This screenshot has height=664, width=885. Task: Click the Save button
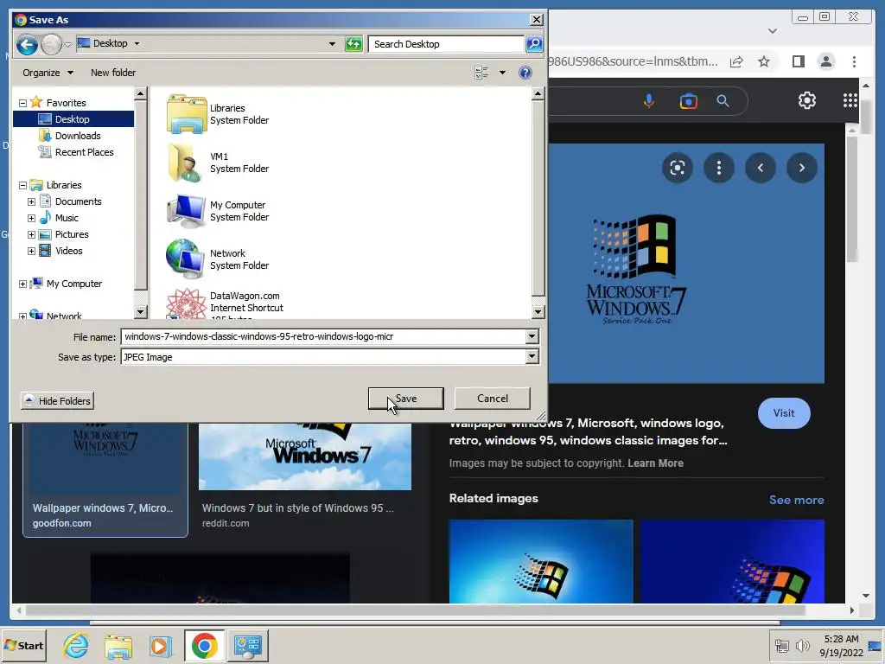click(x=406, y=399)
